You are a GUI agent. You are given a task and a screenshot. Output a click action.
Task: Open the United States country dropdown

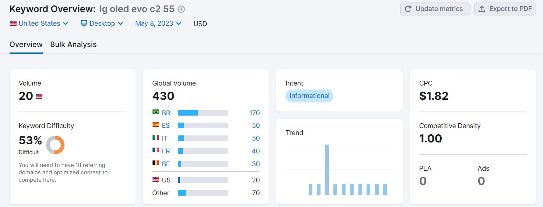[39, 23]
